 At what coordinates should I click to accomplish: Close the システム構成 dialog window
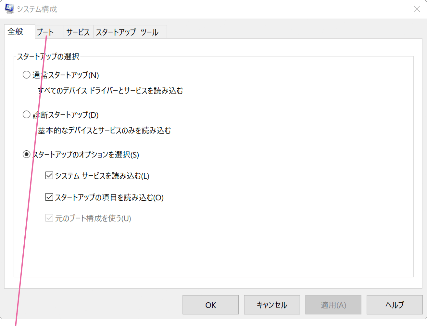click(x=417, y=9)
